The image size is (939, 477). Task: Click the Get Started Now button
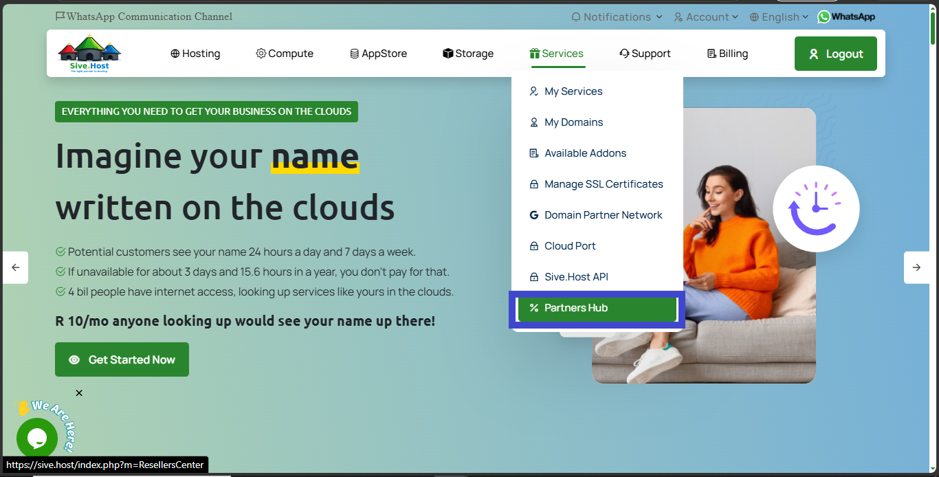[x=122, y=359]
